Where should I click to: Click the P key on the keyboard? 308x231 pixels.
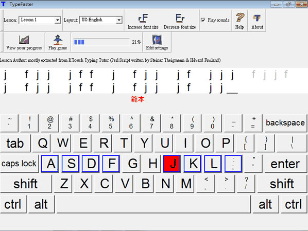pos(225,143)
